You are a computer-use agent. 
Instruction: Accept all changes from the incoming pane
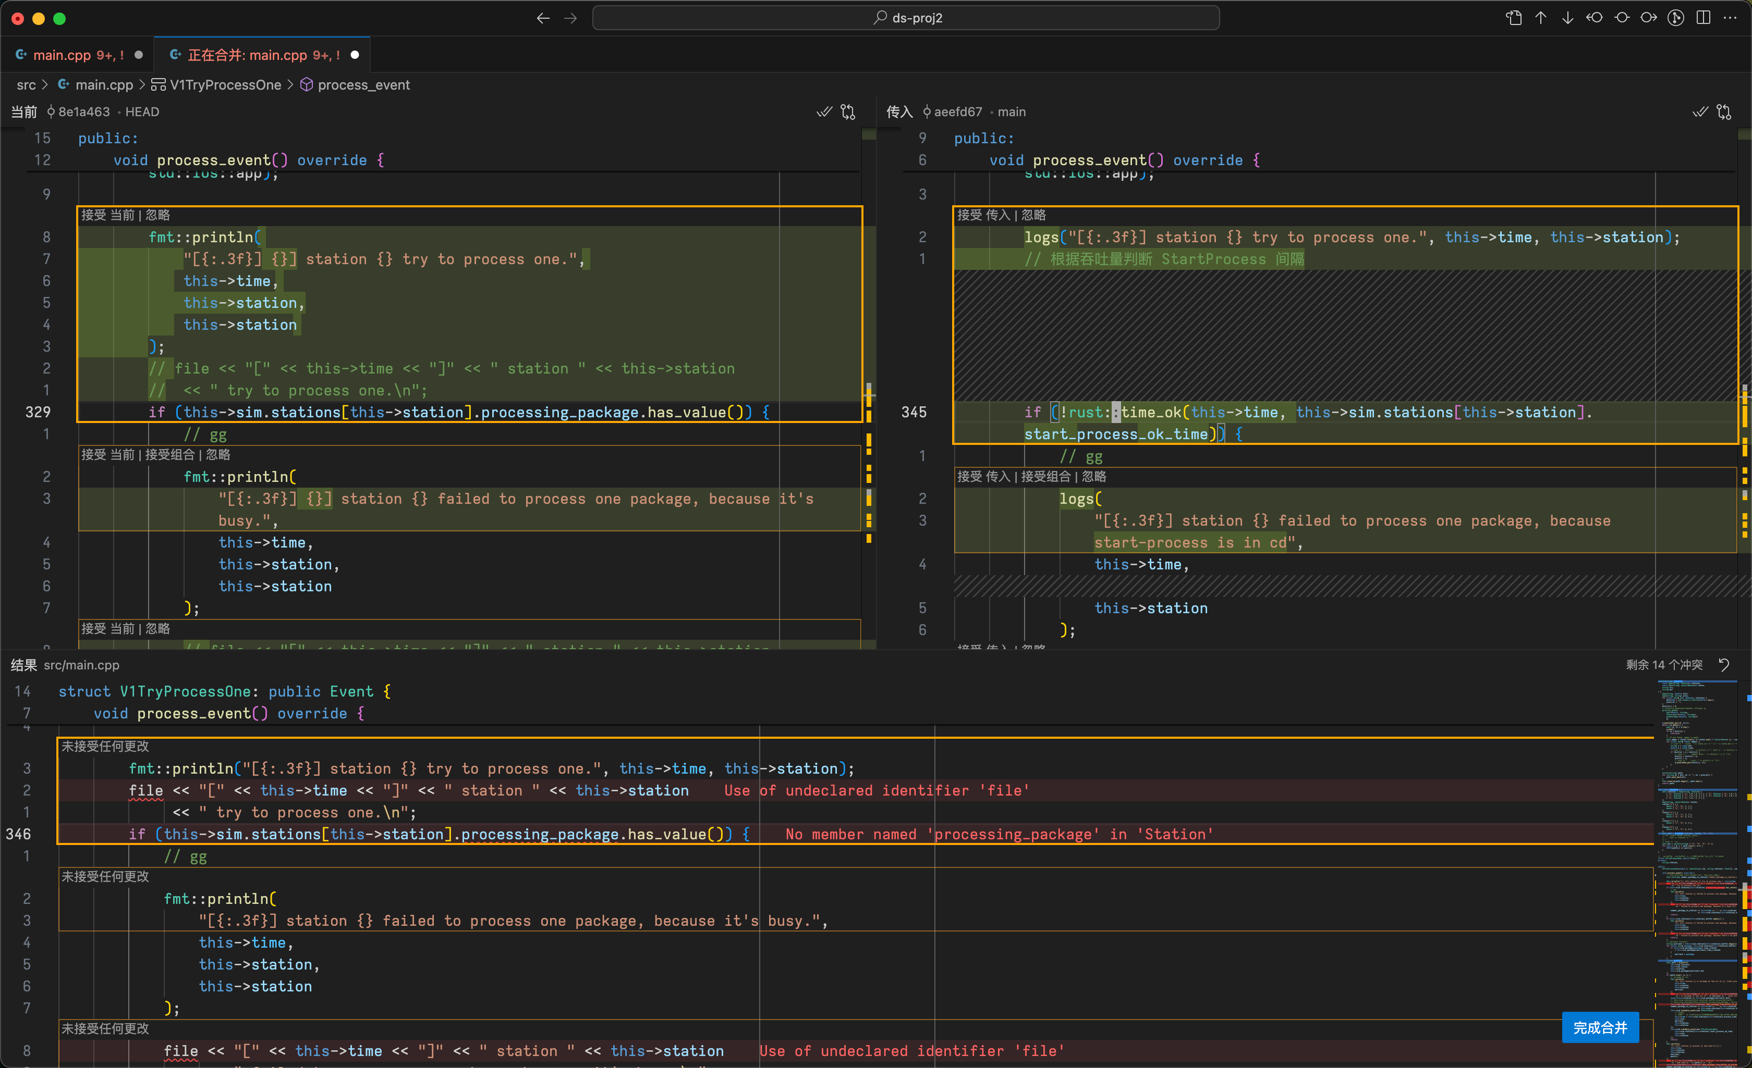[x=1700, y=111]
